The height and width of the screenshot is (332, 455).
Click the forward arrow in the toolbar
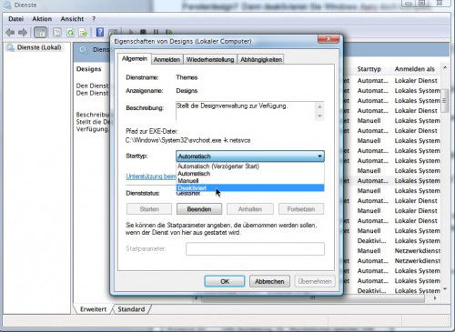tap(23, 32)
